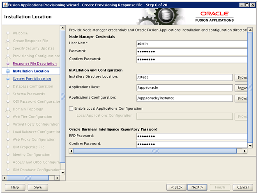Edit the Installers Directory Location field
258x194 pixels.
point(184,77)
